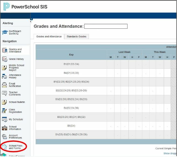
Task: Open SwiftReach SwiftK12 link
Action: (15, 32)
